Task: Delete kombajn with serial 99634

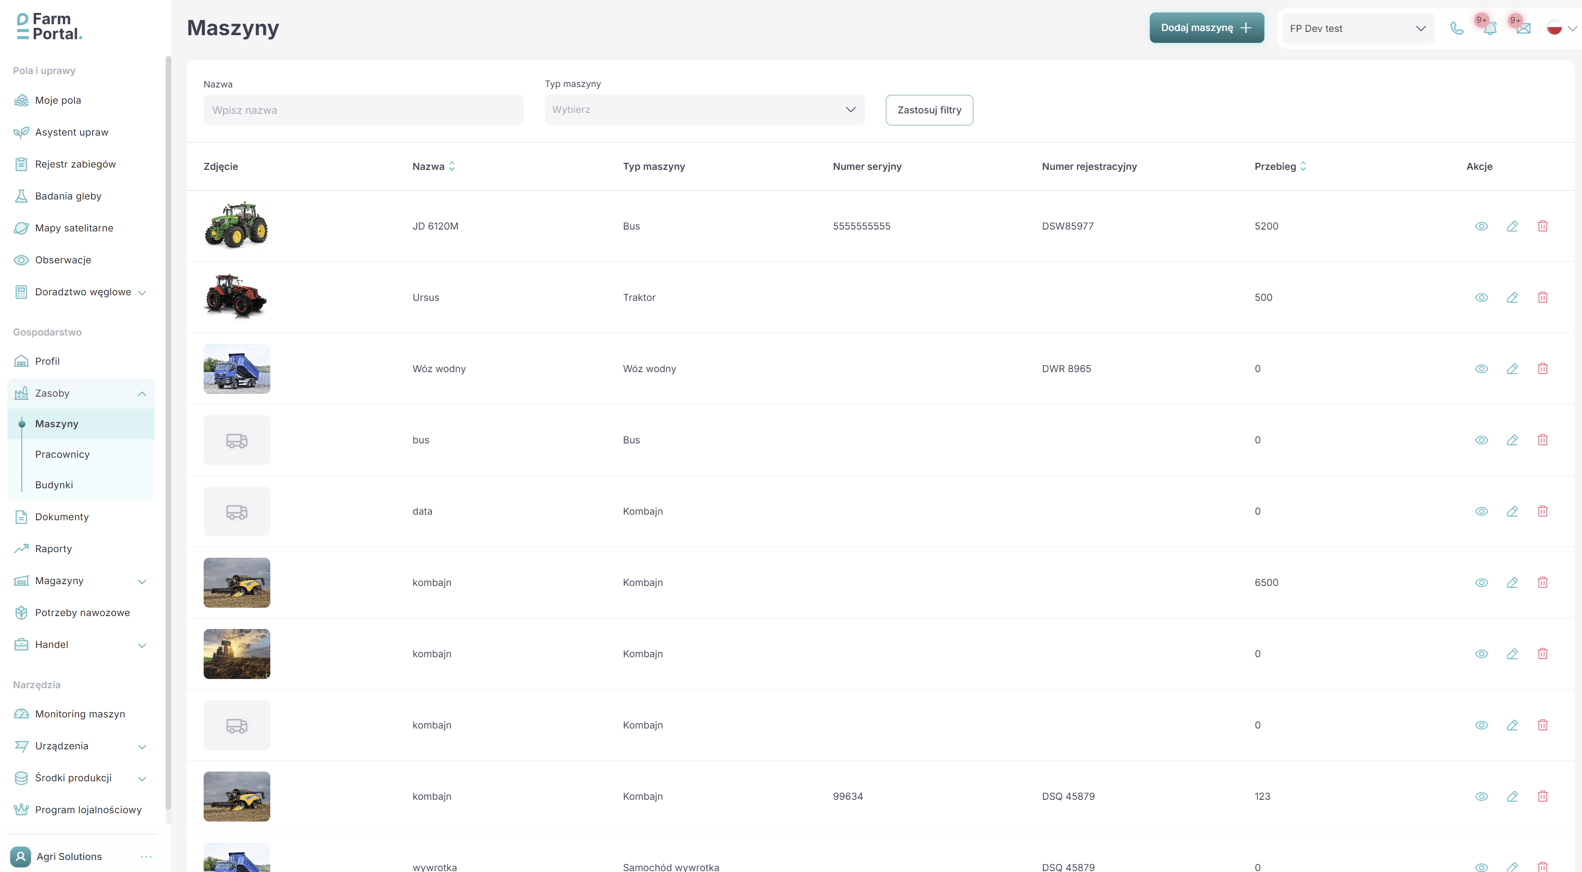Action: pos(1543,796)
